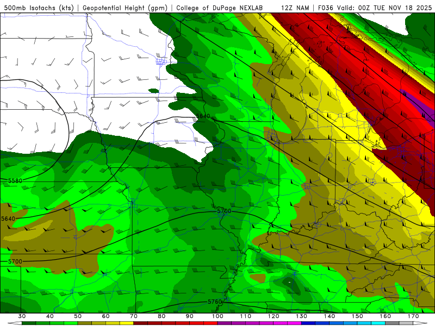Screen dimensions: 435x326
Task: Click the 5700 contour label in the map center
Action: point(224,211)
